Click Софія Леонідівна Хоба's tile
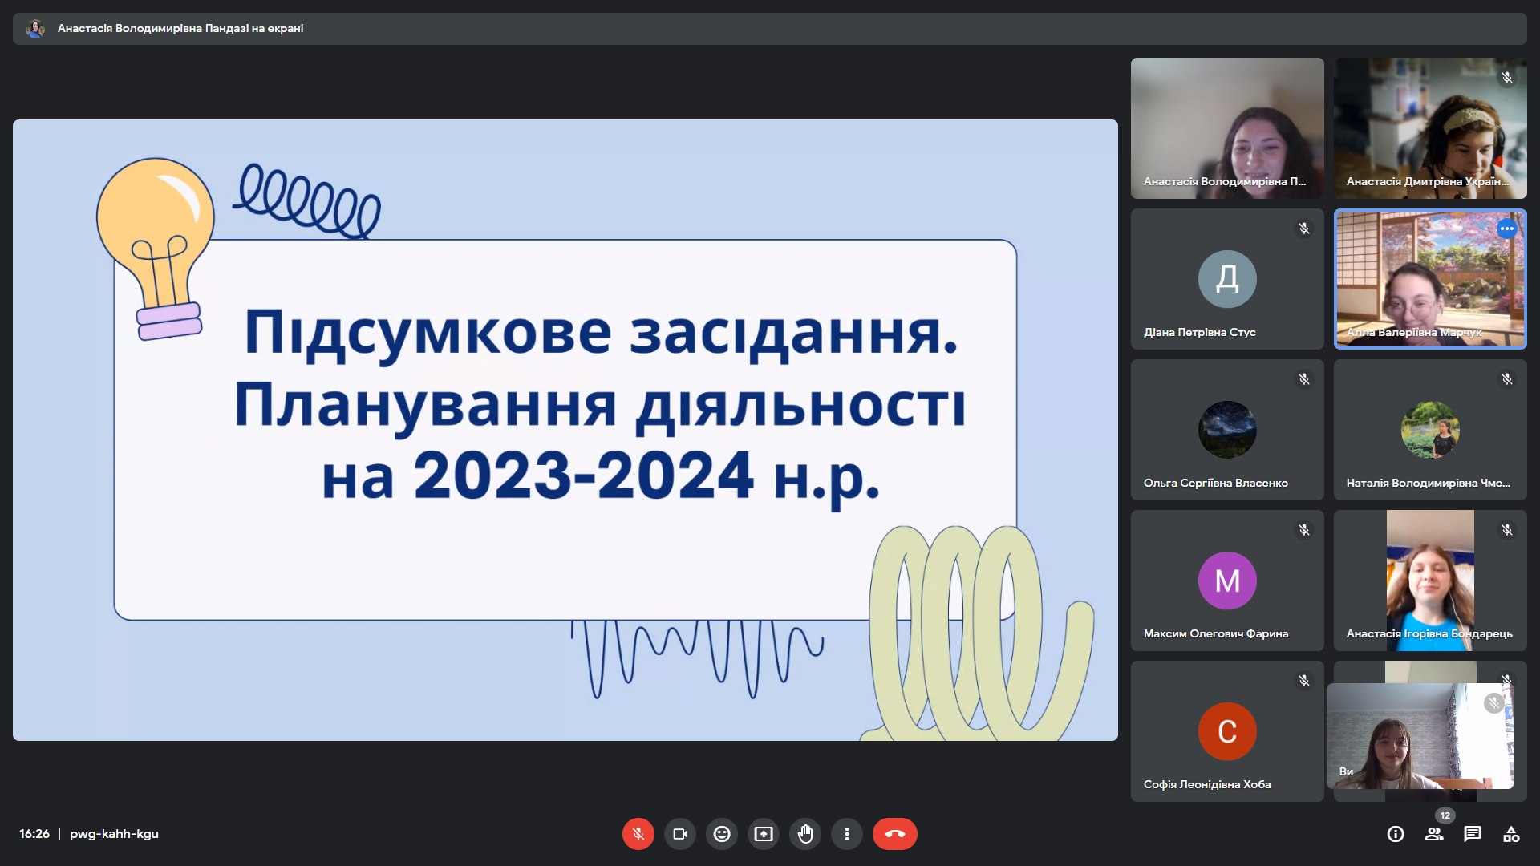The height and width of the screenshot is (866, 1540). click(x=1227, y=731)
